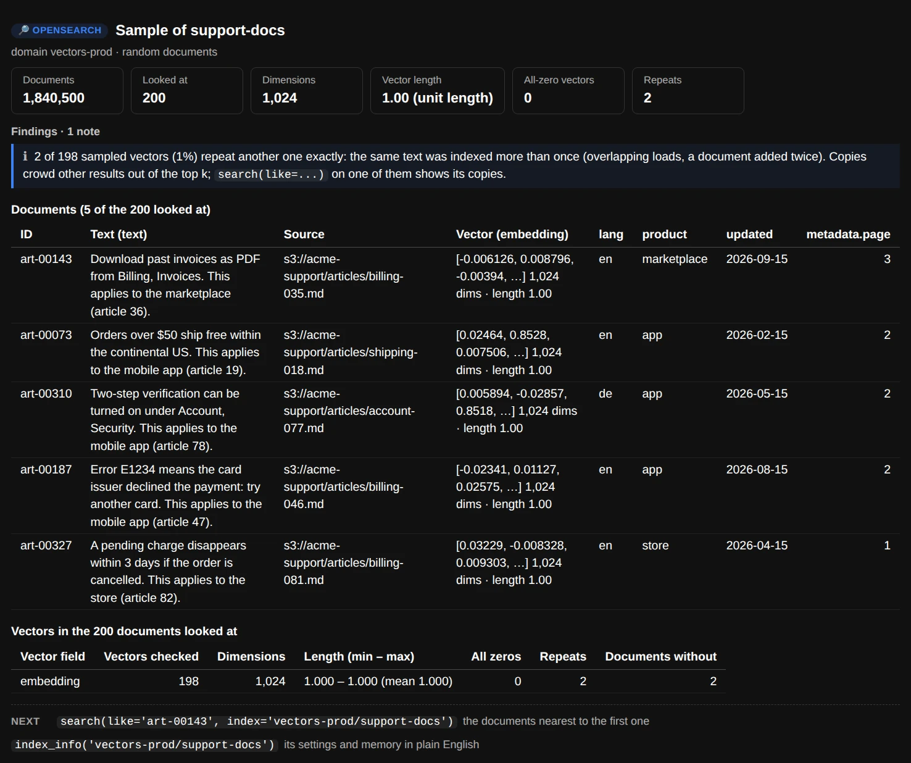The width and height of the screenshot is (911, 763).
Task: Click the 'Documents (5 of the 200 looked at)' heading
Action: click(x=110, y=210)
